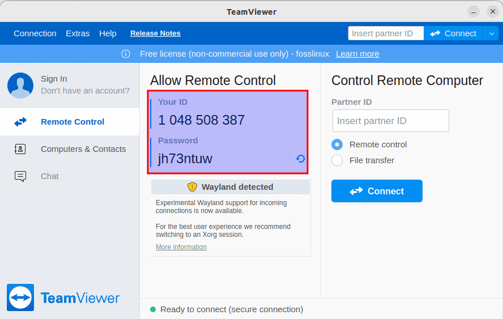Open the Extras menu
503x319 pixels.
pyautogui.click(x=78, y=33)
